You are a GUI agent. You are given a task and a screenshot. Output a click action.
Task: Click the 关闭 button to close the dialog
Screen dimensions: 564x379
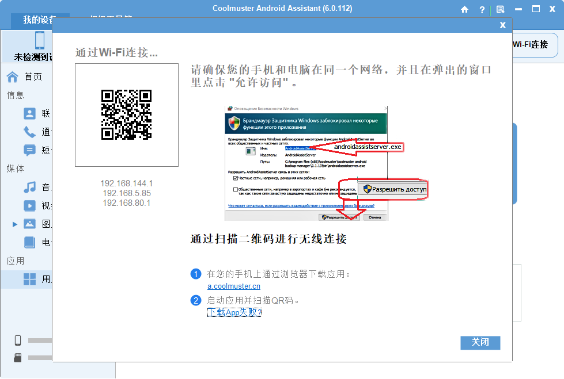pos(480,343)
